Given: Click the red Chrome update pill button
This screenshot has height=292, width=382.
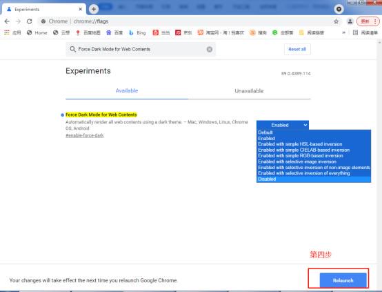Looking at the screenshot, I should (x=368, y=21).
